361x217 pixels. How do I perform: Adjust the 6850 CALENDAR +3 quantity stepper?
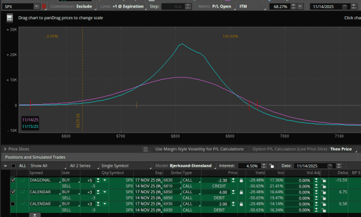[98, 192]
